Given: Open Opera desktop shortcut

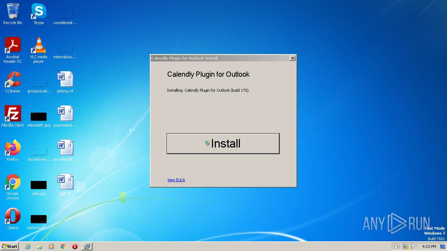Looking at the screenshot, I should click(13, 219).
